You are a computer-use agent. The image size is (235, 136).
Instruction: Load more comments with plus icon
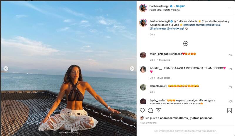coord(186,43)
